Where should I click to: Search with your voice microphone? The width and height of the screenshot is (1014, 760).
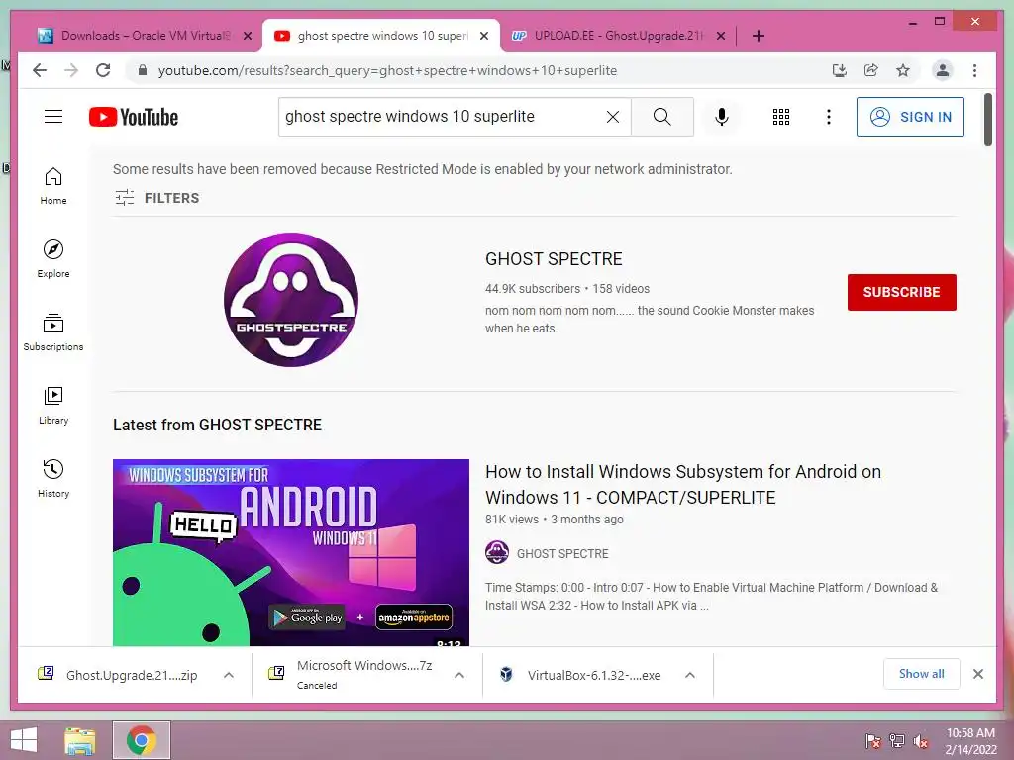[722, 117]
